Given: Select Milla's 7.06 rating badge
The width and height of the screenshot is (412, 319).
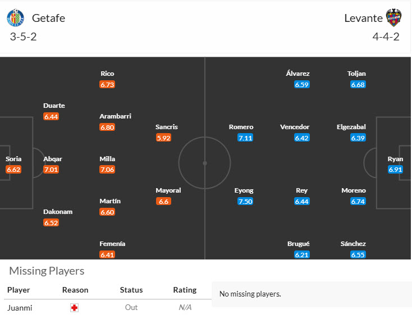Looking at the screenshot, I should [107, 170].
